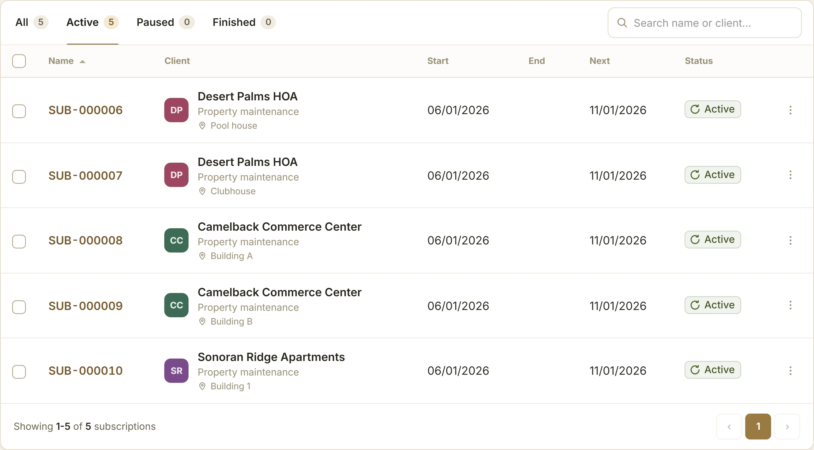Open the actions menu for SUB-000008
This screenshot has width=814, height=450.
(x=790, y=240)
